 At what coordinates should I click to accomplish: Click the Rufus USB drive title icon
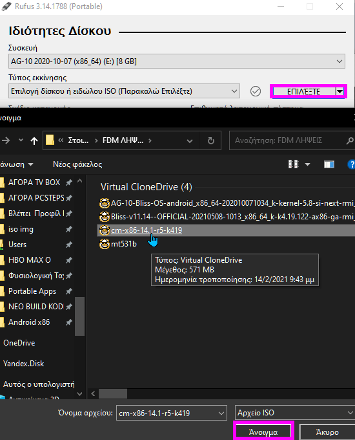click(6, 6)
